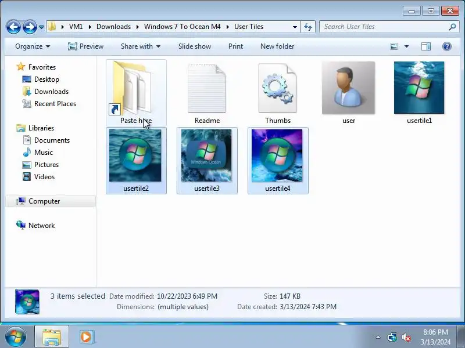Change your view icon button
Image resolution: width=465 pixels, height=348 pixels.
click(x=394, y=46)
